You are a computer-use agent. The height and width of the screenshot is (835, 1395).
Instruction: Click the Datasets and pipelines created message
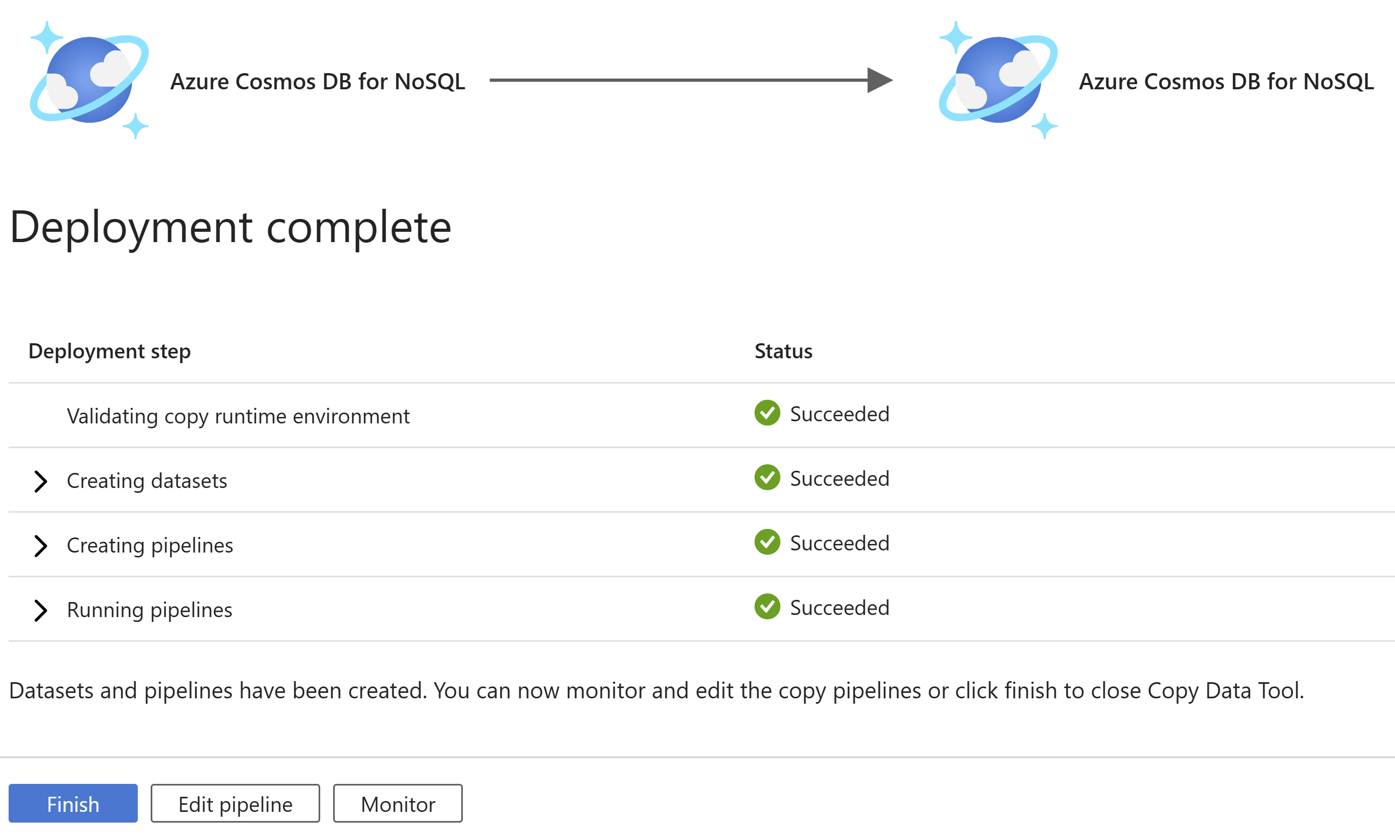pos(657,691)
